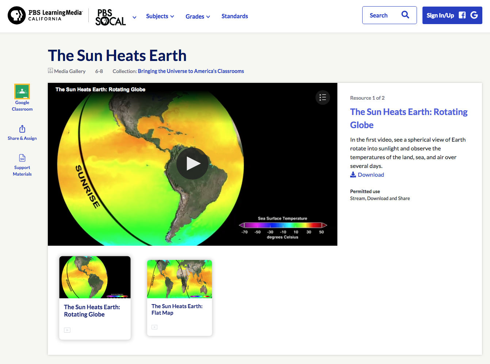Open the playlist icon on the video player

coord(322,97)
